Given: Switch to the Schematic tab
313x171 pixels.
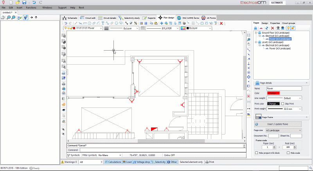Looking at the screenshot, I should pyautogui.click(x=70, y=18).
